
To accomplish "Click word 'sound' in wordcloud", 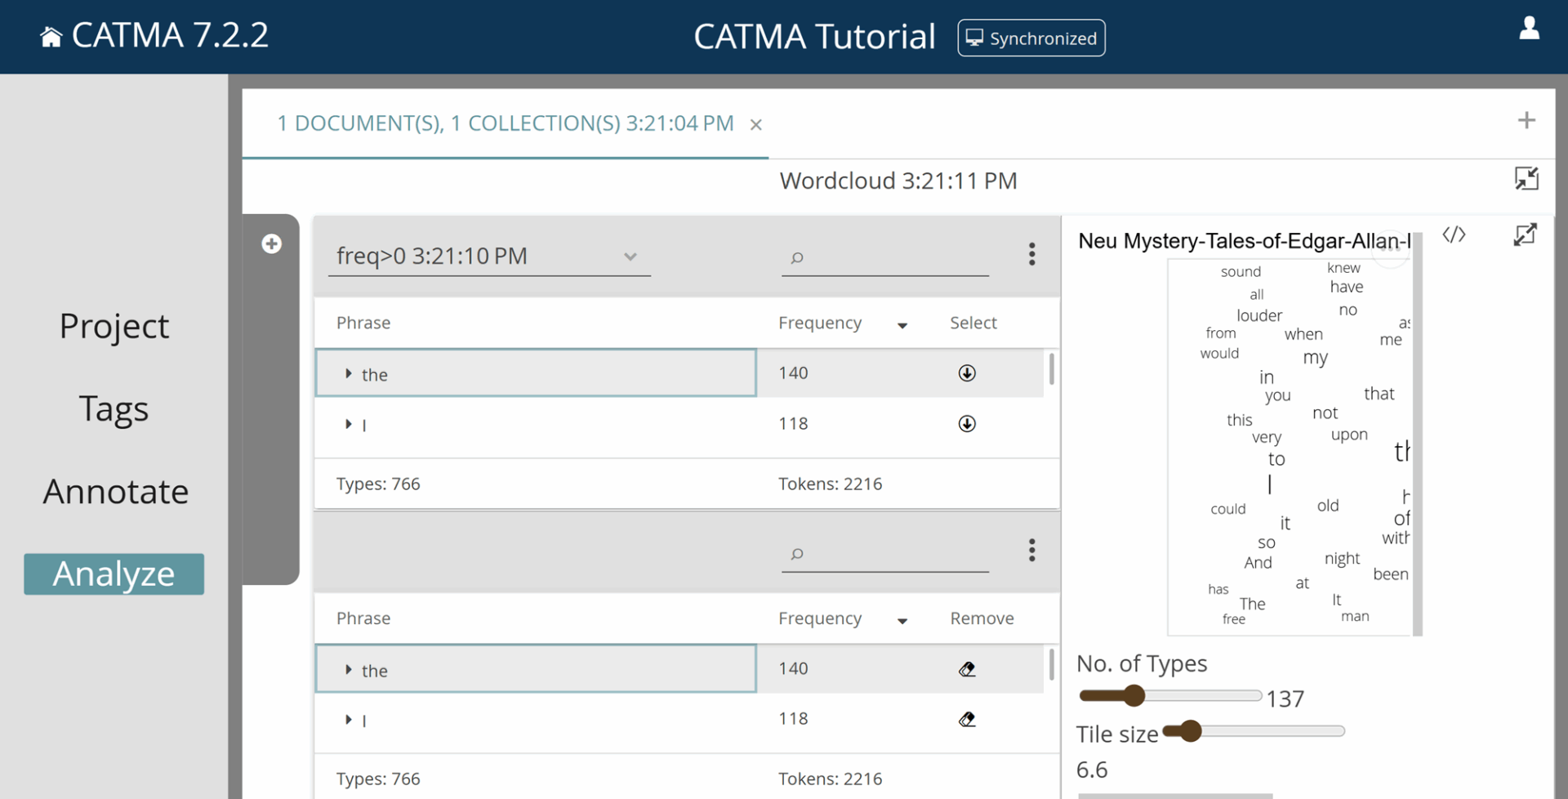I will pyautogui.click(x=1241, y=271).
